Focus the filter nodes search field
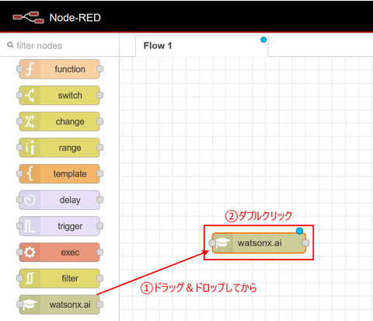This screenshot has width=373, height=321. click(60, 46)
